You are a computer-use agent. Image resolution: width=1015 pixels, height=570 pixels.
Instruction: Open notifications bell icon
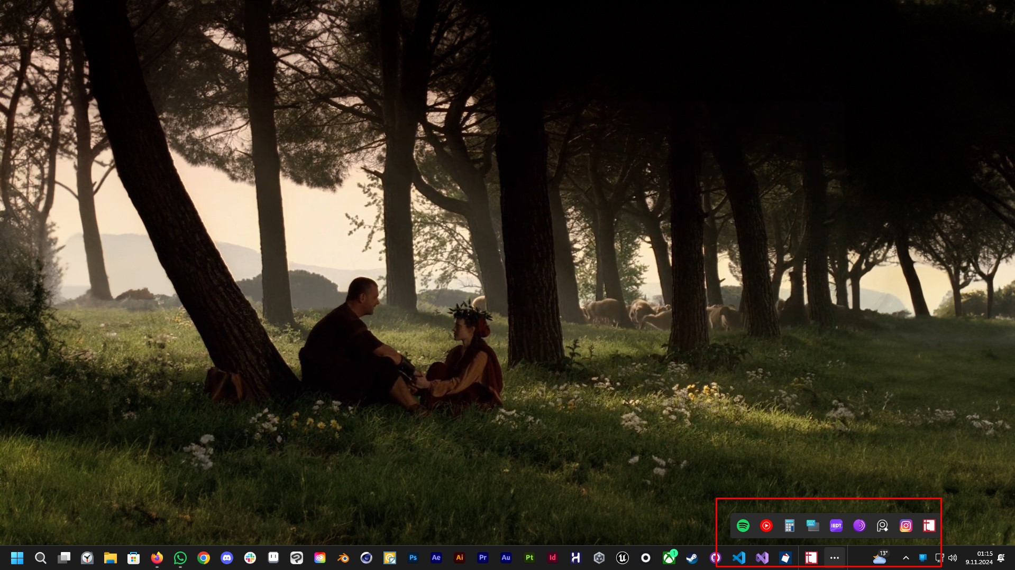[1001, 558]
